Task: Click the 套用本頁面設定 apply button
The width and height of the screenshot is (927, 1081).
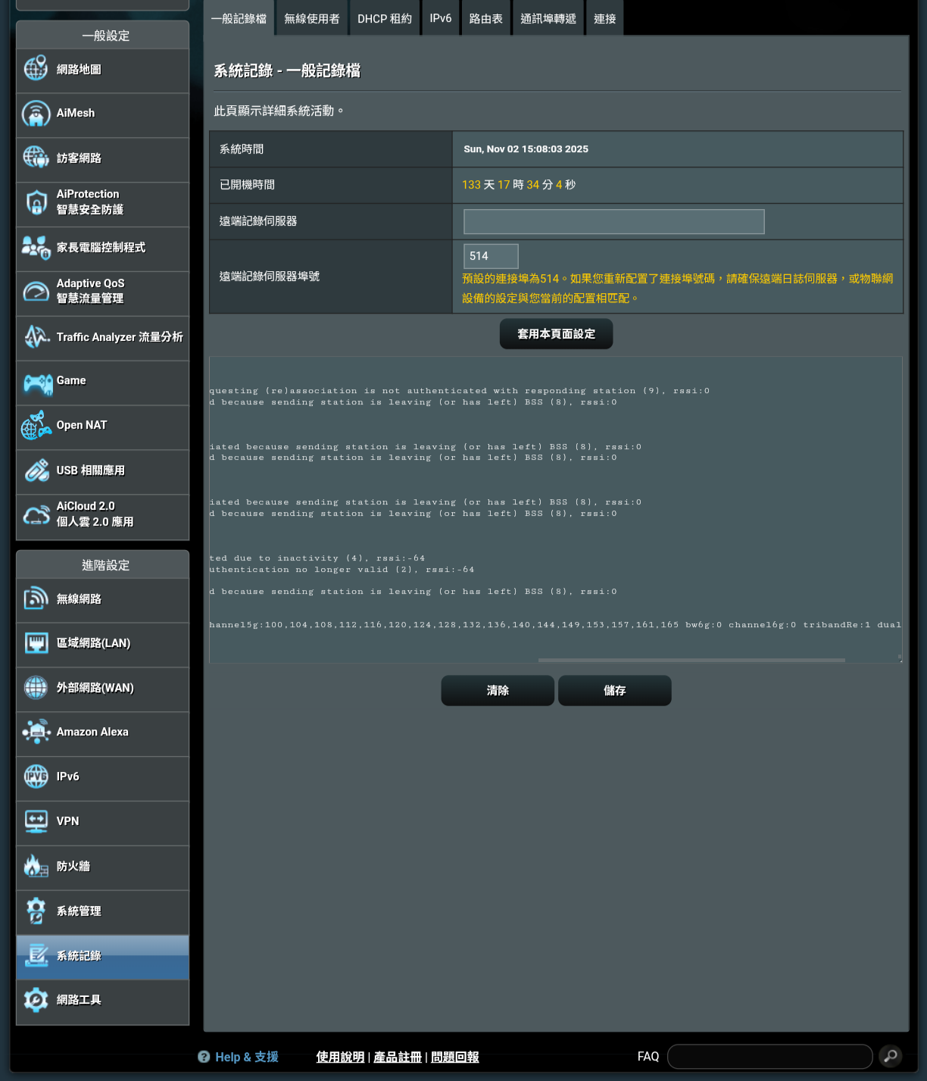Action: 555,333
